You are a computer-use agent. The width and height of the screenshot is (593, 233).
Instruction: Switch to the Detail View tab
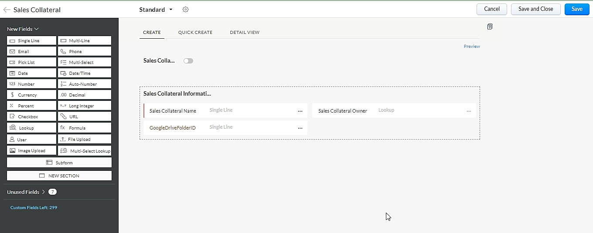(x=245, y=33)
